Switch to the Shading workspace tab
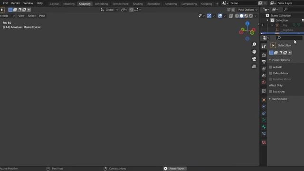The image size is (304, 171). [138, 4]
